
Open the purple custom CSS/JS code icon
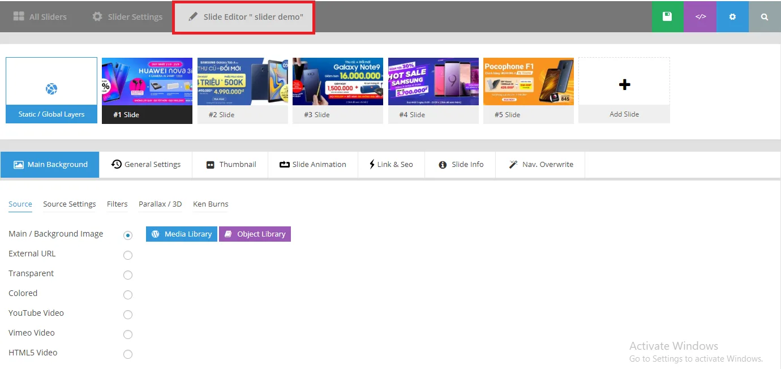[700, 17]
